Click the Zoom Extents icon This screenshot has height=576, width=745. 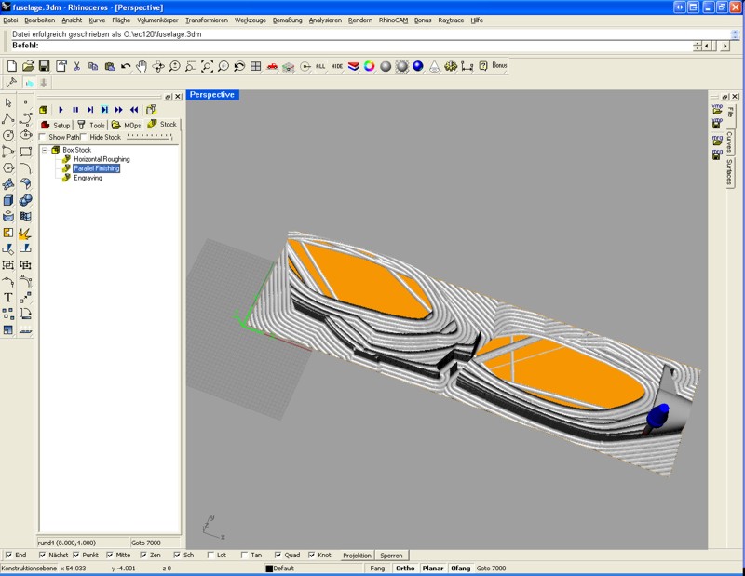click(207, 66)
